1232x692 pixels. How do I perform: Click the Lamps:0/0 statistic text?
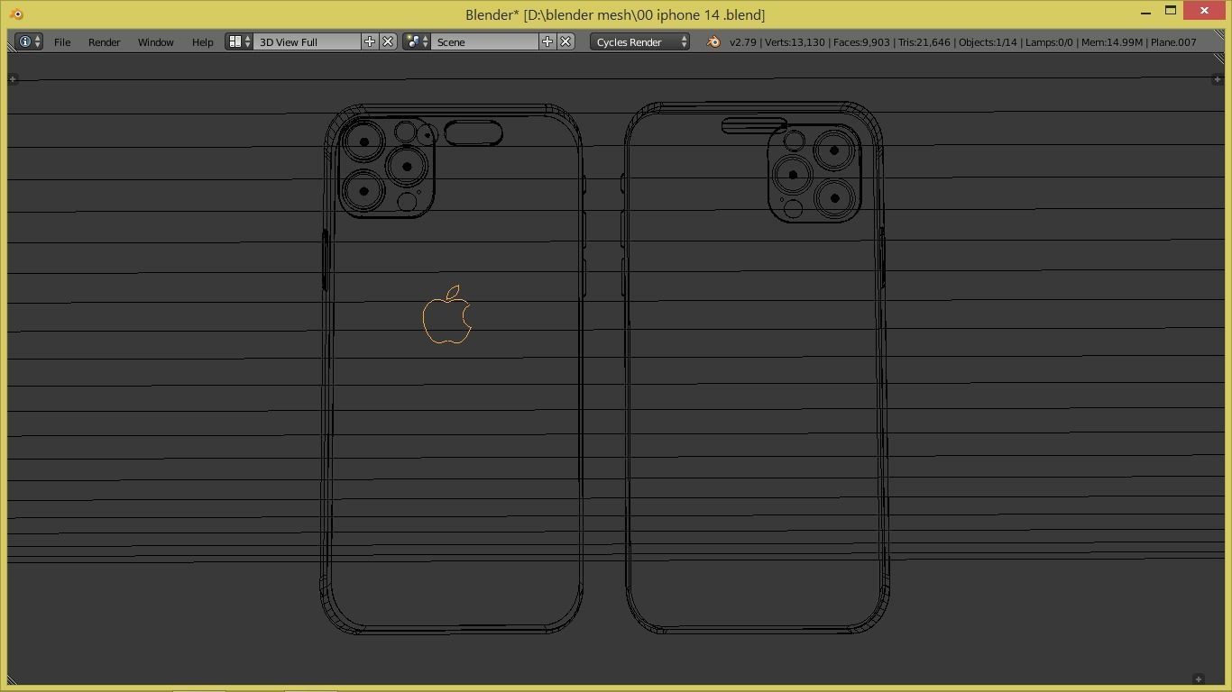1049,42
